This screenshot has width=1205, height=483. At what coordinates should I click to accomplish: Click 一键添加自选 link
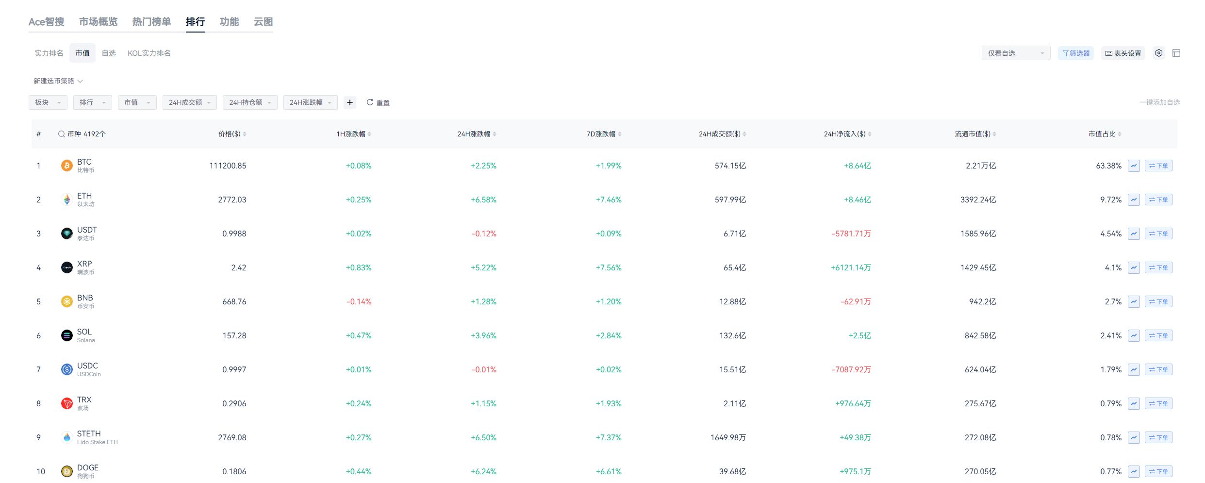(1159, 102)
